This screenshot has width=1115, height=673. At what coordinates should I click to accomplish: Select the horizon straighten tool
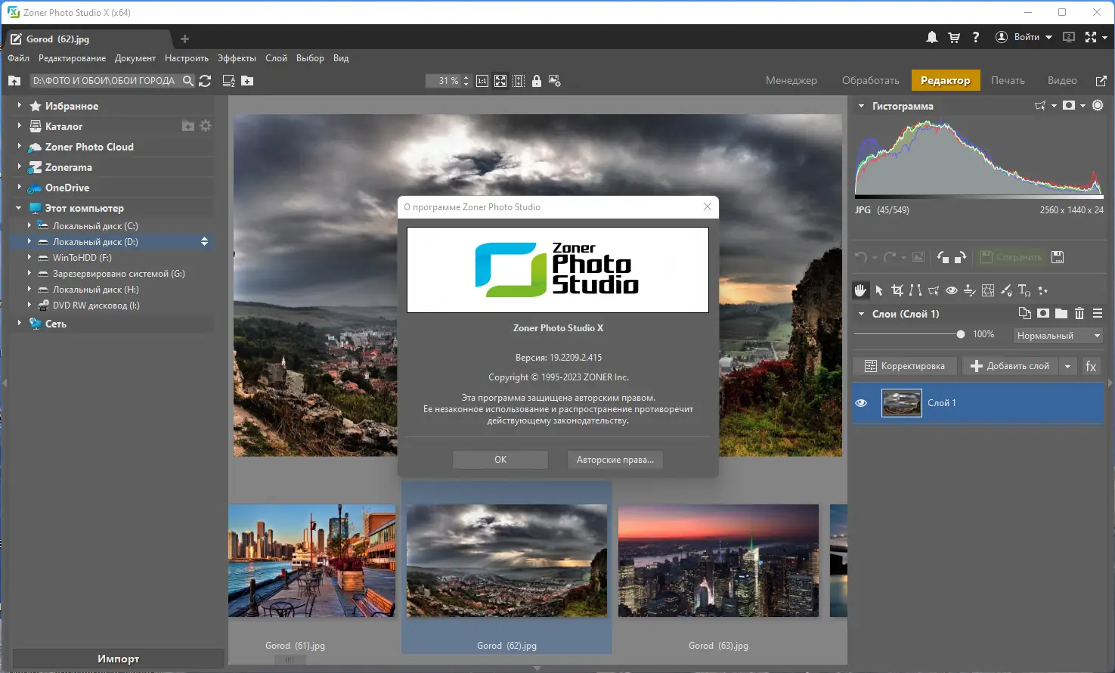tap(970, 290)
